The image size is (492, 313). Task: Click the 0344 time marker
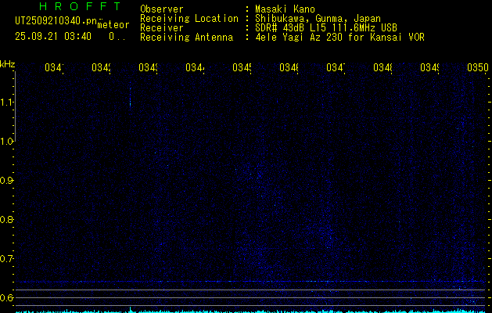click(x=195, y=67)
